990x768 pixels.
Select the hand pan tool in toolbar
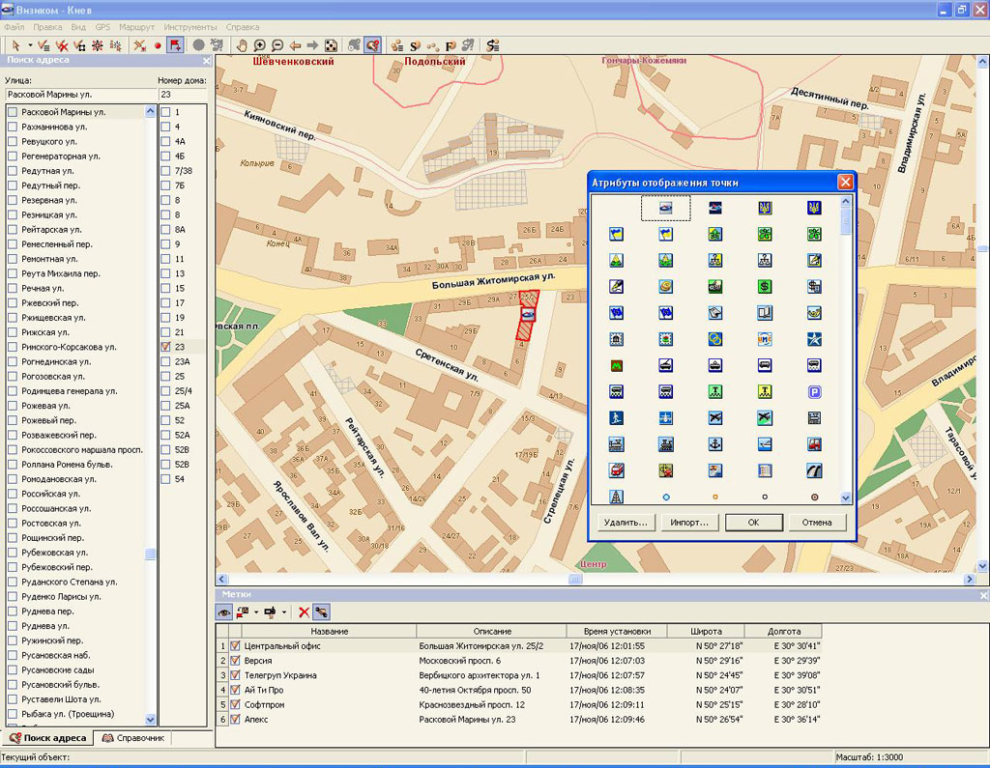(243, 45)
